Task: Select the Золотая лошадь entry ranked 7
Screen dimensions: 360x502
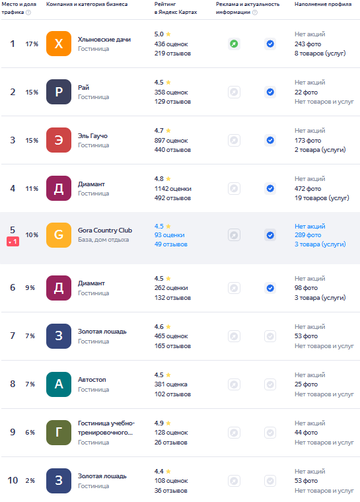Action: point(102,332)
